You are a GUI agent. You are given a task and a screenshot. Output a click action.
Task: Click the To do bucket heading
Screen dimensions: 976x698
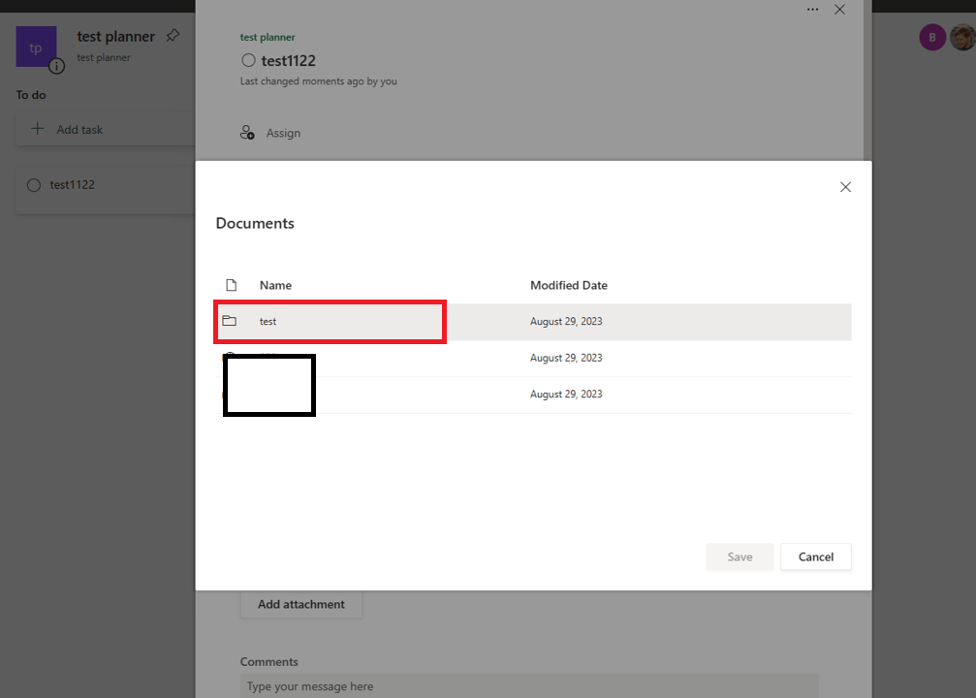pos(31,95)
